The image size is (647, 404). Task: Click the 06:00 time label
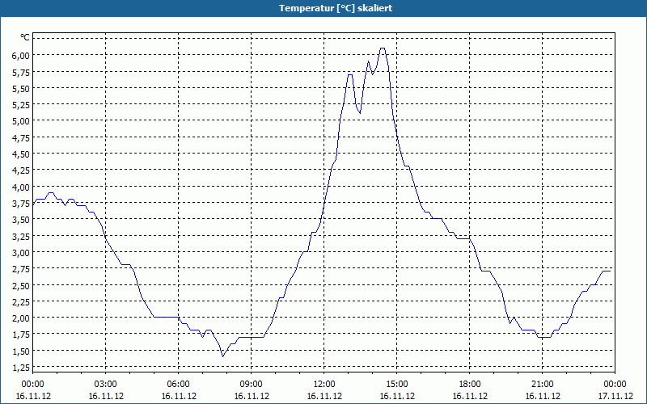click(178, 385)
